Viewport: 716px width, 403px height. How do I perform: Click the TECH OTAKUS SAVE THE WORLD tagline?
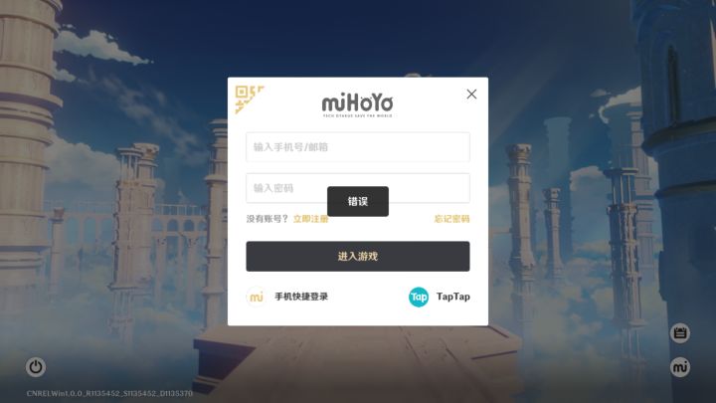point(358,116)
